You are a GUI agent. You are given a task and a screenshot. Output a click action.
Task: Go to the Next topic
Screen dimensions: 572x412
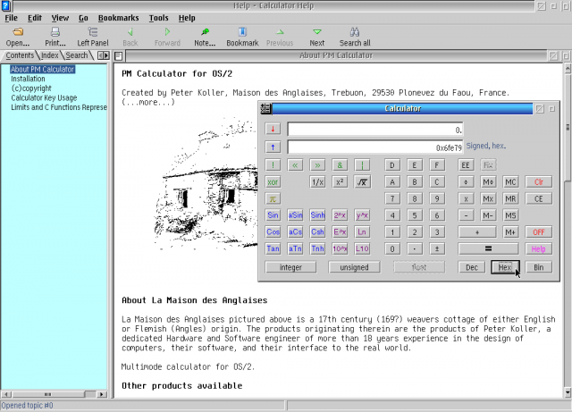point(316,32)
